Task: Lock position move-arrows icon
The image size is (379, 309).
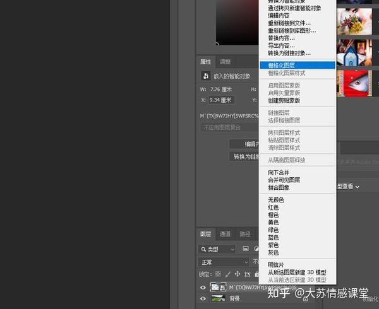Action: (238, 274)
